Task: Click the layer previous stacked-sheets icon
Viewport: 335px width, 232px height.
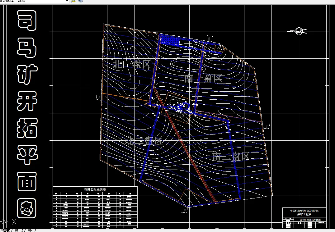Action: pyautogui.click(x=80, y=1)
